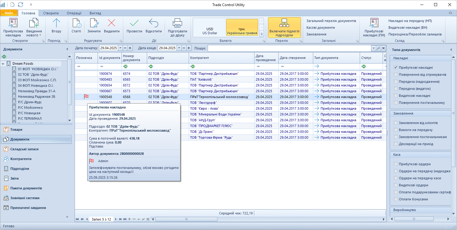Click the refresh icon in title bar
The height and width of the screenshot is (230, 457).
pos(20,5)
